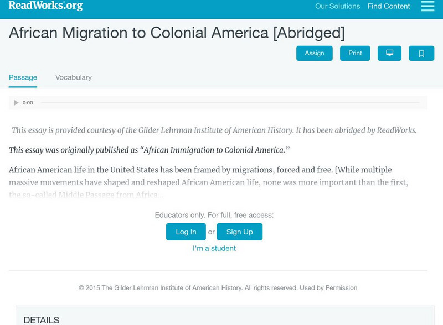This screenshot has width=443, height=325.
Task: Click the ReadWorks.org logo
Action: [x=45, y=6]
